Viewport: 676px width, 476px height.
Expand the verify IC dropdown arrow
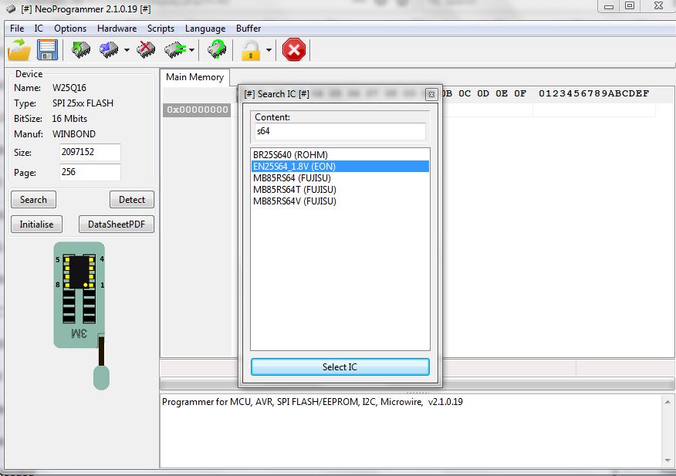[192, 50]
